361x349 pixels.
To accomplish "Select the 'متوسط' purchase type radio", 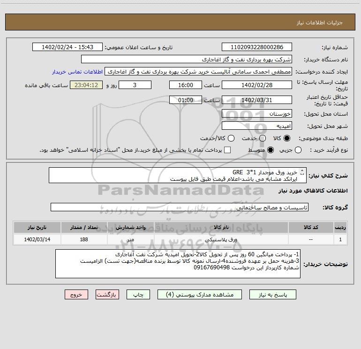I will click(x=271, y=150).
